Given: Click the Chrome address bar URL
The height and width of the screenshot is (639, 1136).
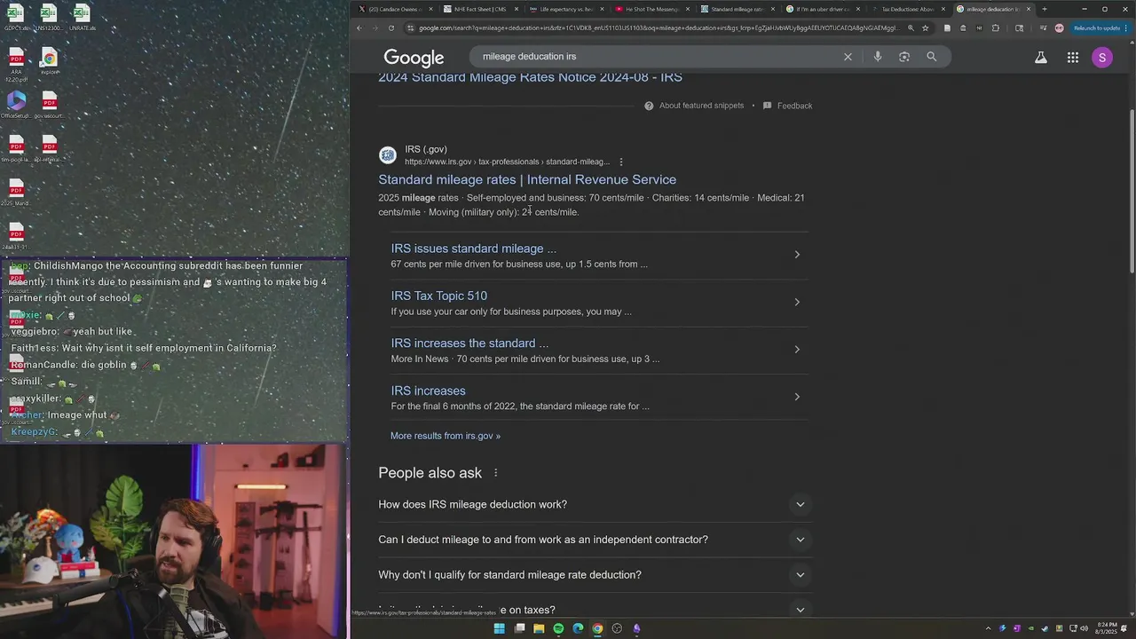Looking at the screenshot, I should pyautogui.click(x=659, y=28).
